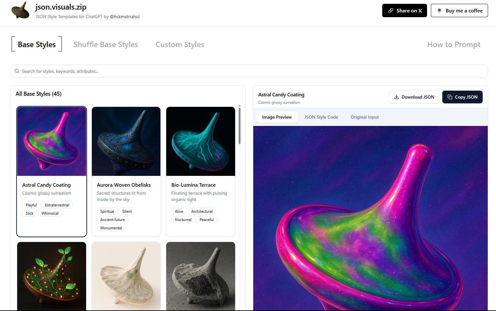Screen dimensions: 496x311
Task: Open the Shuffle Base Styles tab
Action: pyautogui.click(x=105, y=45)
